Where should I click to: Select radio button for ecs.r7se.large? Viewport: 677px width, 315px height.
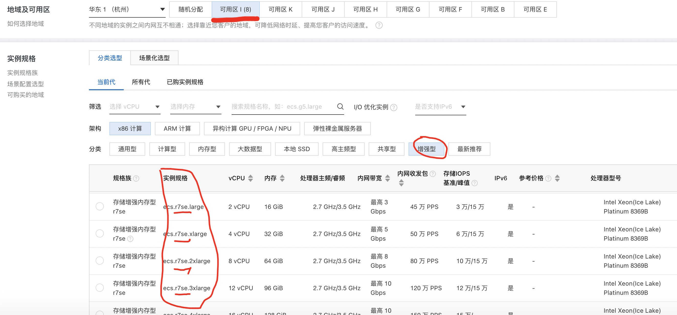point(100,207)
